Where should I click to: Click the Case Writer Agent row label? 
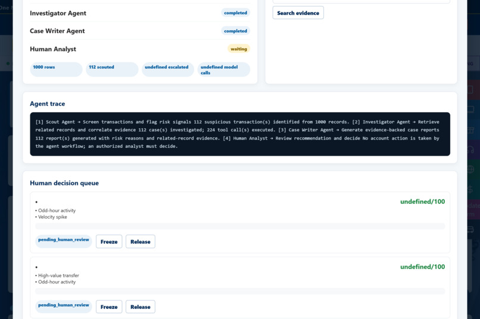point(57,31)
